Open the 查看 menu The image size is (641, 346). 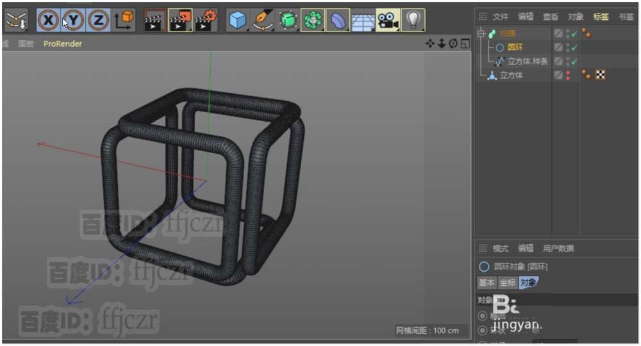point(550,17)
